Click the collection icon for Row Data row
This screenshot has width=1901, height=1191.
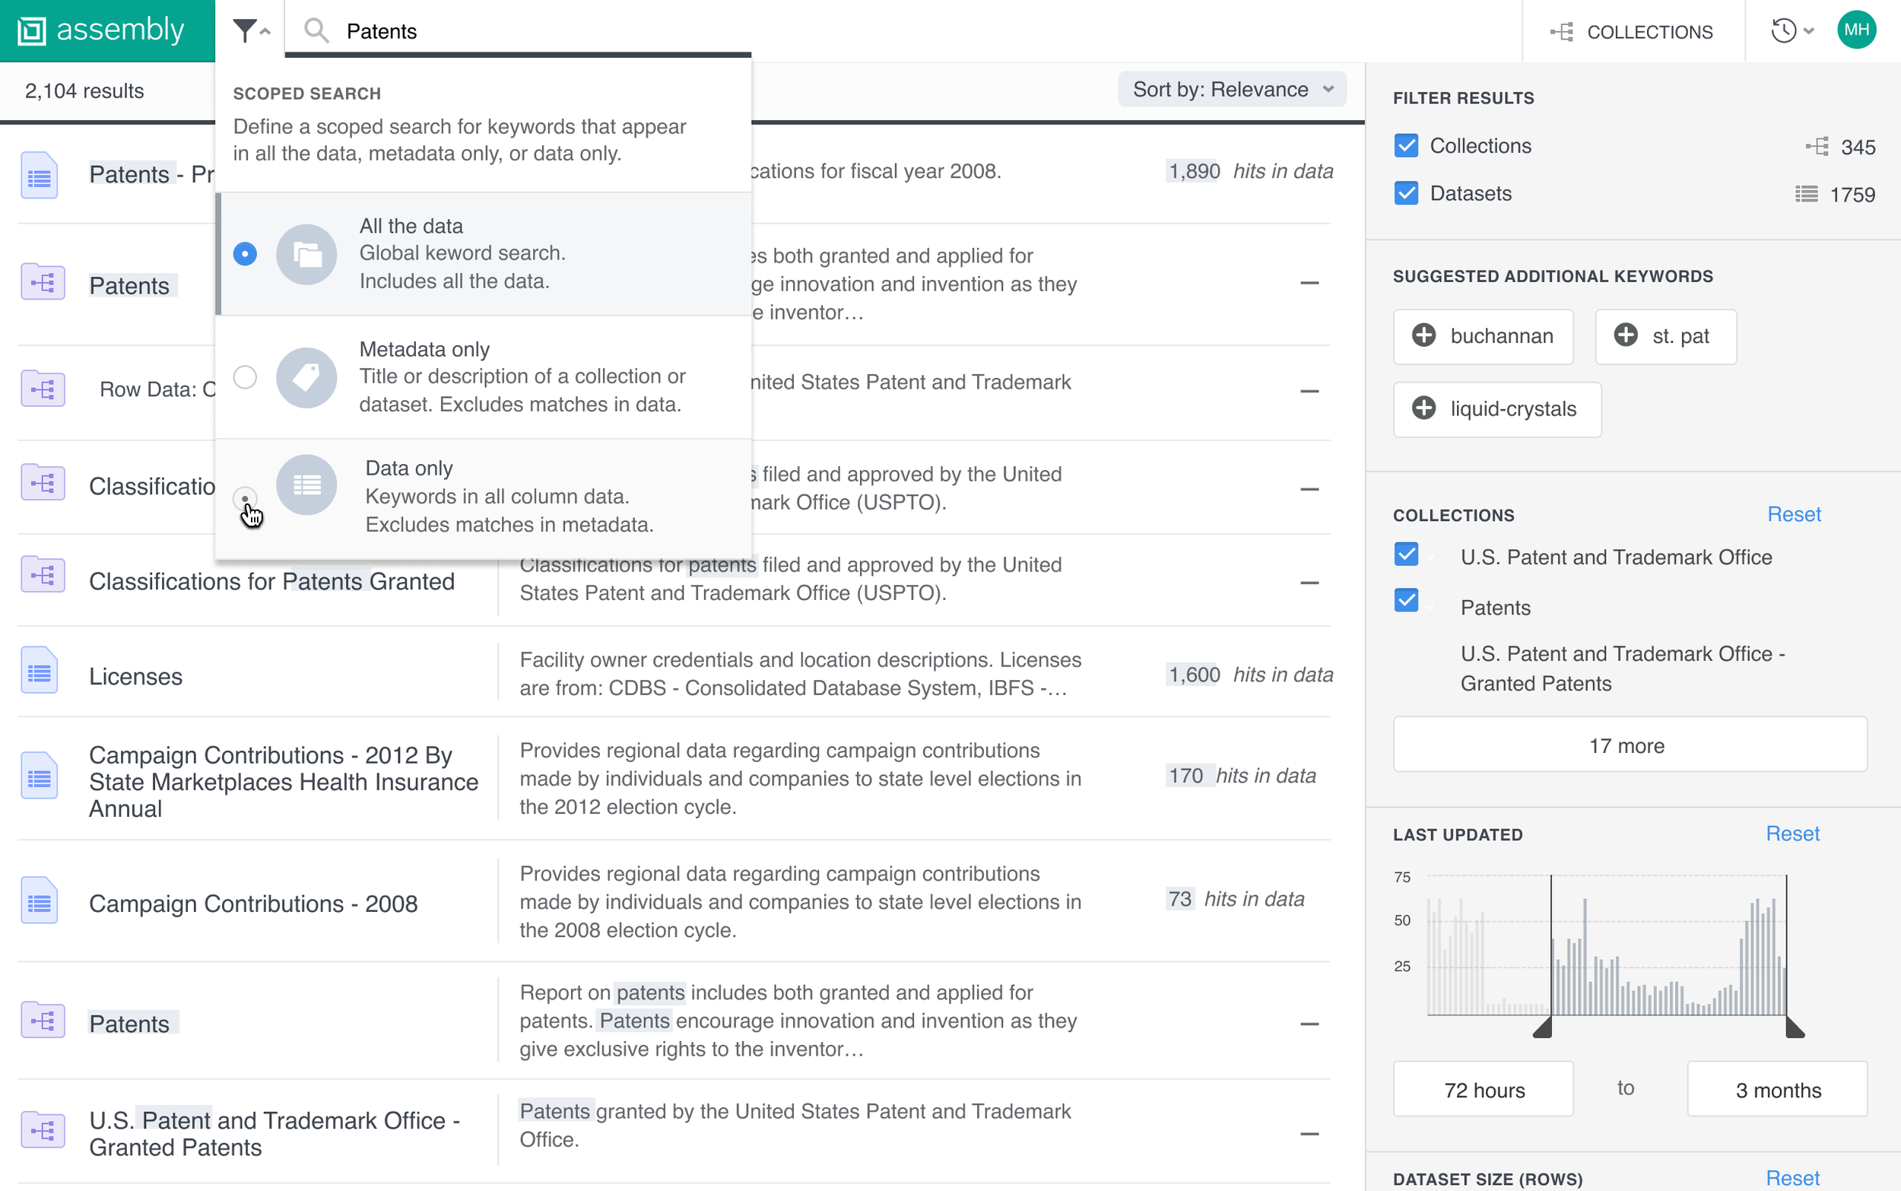(x=43, y=389)
